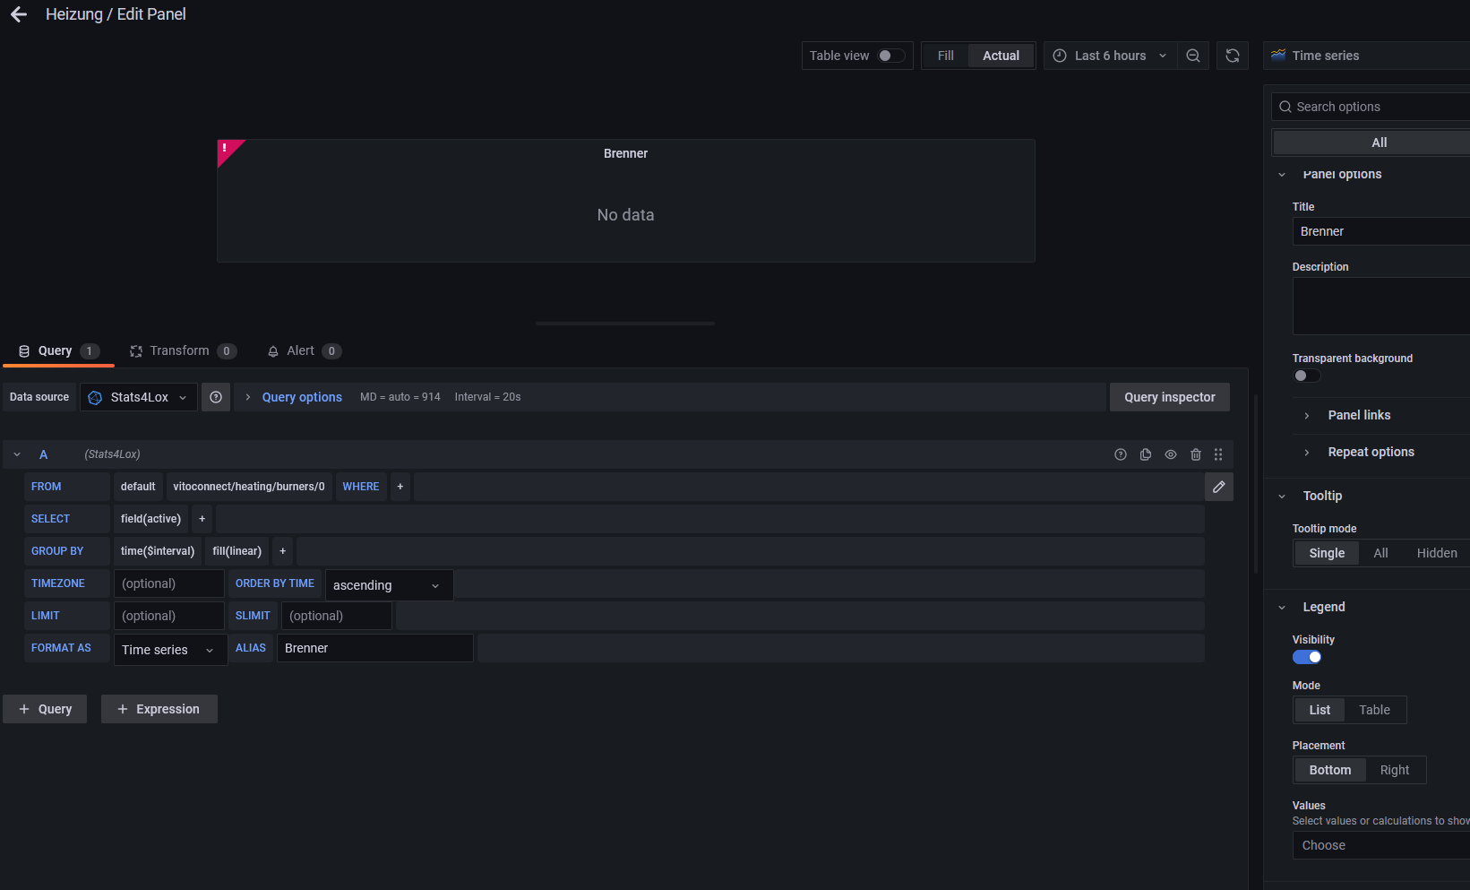Enable the Table view switch
1470x890 pixels.
coord(890,56)
